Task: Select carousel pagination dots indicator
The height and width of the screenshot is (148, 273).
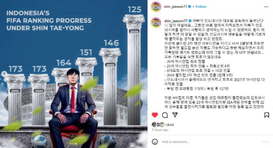Action: (73, 144)
